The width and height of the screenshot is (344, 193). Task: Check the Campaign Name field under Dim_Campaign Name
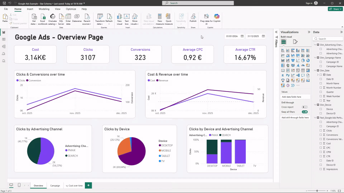tap(321, 66)
